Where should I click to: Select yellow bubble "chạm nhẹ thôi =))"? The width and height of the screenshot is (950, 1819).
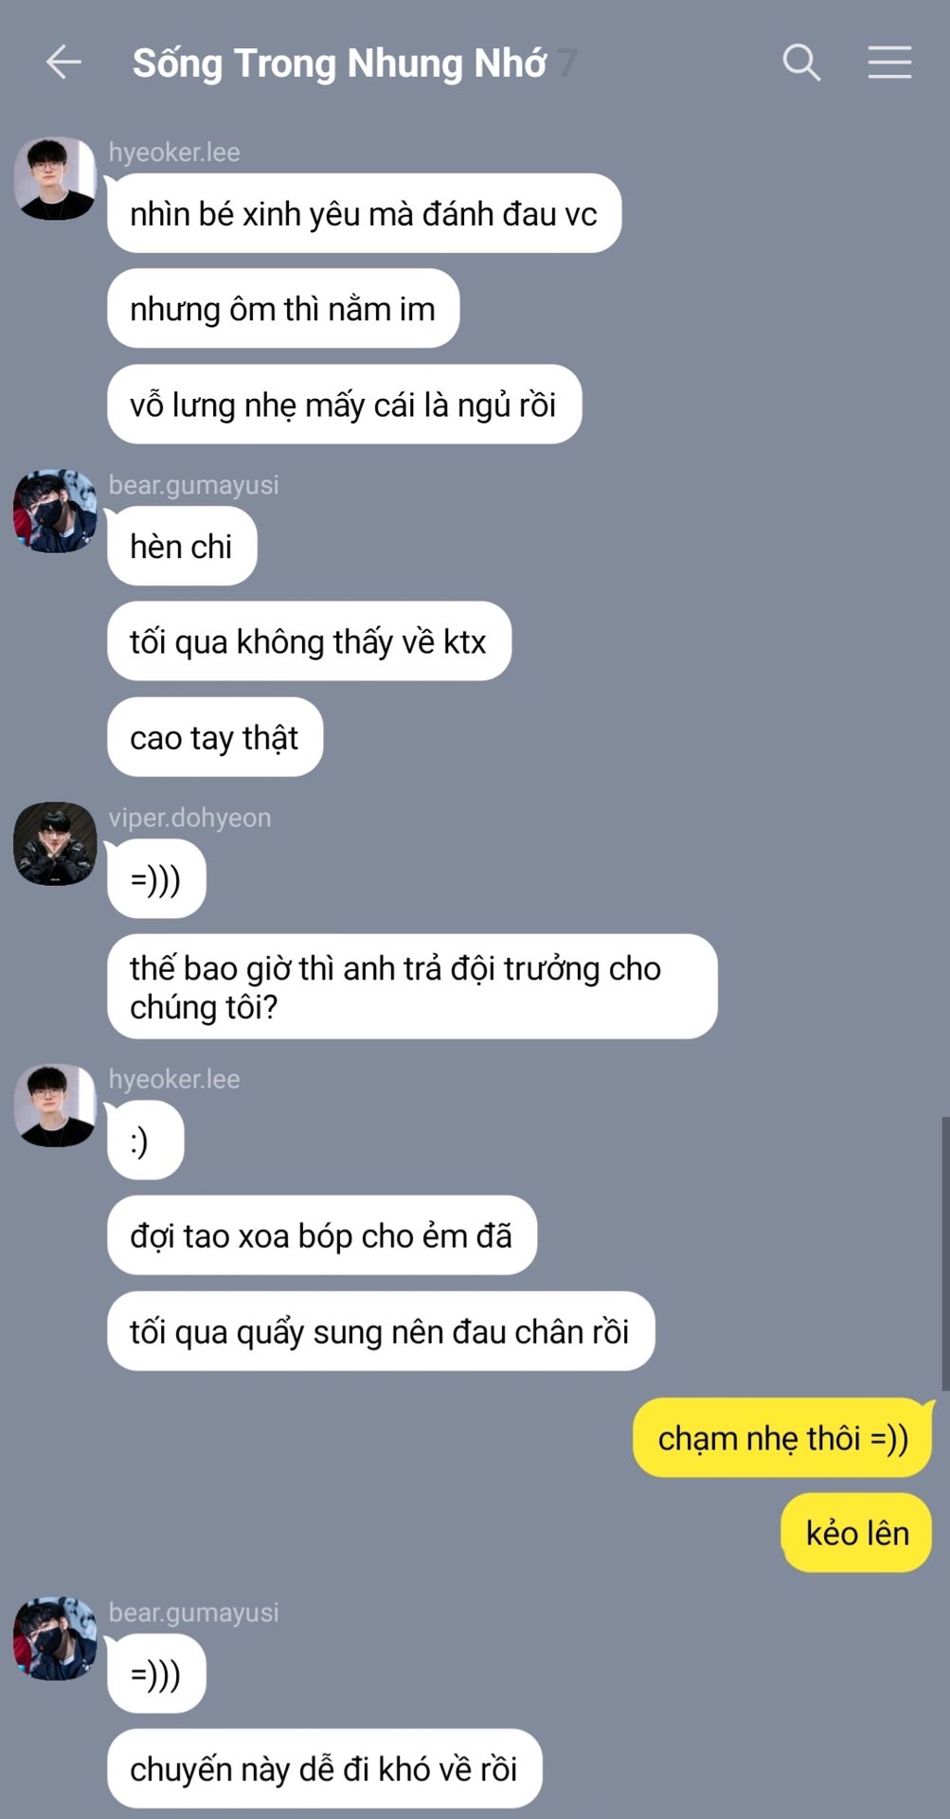[783, 1437]
